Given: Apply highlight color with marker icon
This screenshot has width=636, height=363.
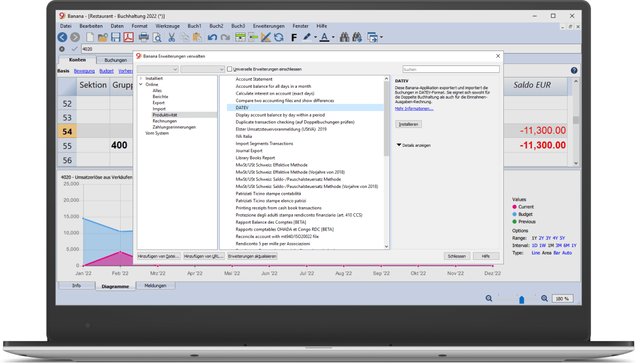Looking at the screenshot, I should pyautogui.click(x=307, y=37).
